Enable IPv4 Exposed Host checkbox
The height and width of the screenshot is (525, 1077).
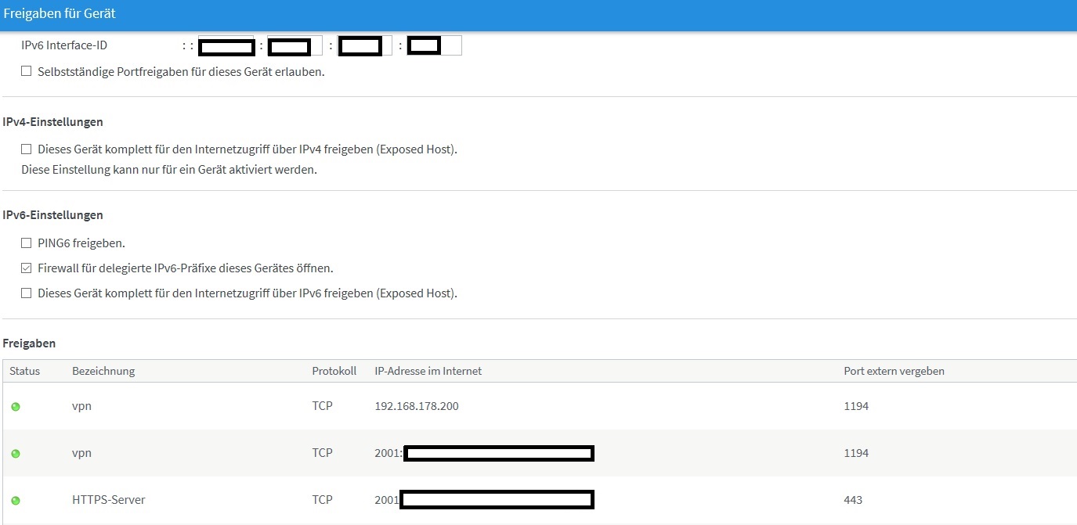[x=27, y=149]
